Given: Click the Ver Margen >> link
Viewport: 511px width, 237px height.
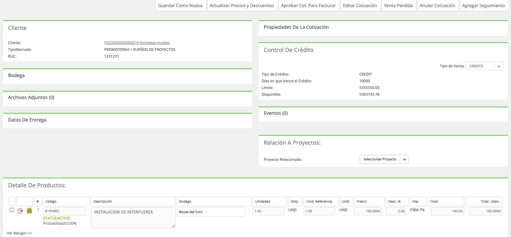Looking at the screenshot, I should (x=19, y=233).
